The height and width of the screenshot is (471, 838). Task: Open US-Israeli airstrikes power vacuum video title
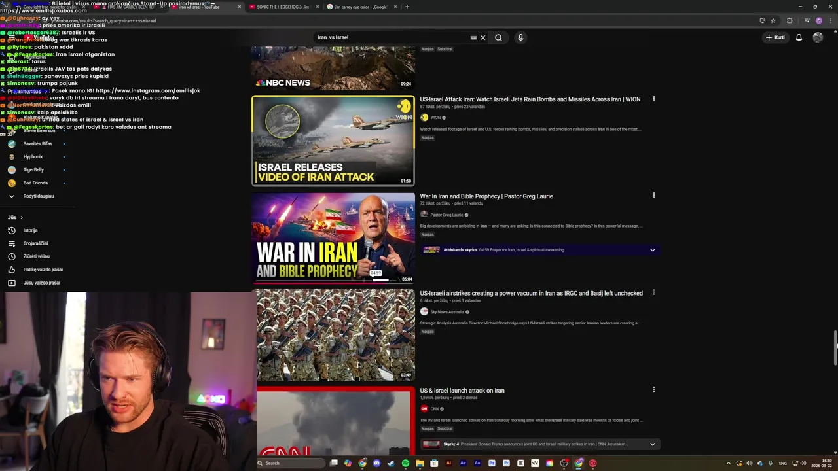[532, 293]
